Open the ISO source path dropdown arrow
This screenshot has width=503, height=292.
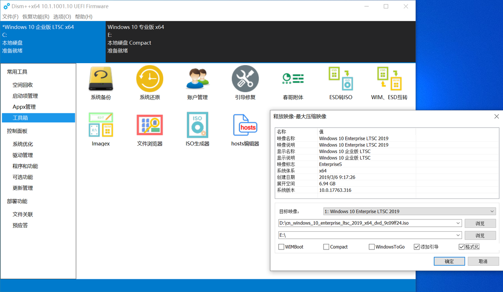458,223
